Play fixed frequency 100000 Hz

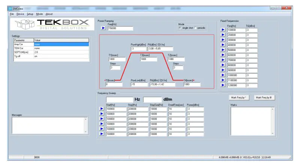click(223, 30)
